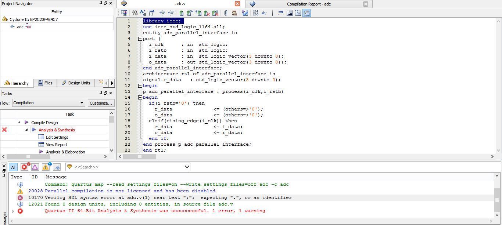This screenshot has width=502, height=225.
Task: Toggle bookmark using the green bookmark icon
Action: click(182, 13)
